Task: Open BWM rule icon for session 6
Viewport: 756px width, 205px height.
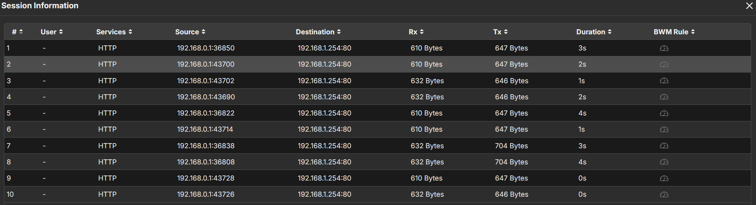Action: click(664, 129)
